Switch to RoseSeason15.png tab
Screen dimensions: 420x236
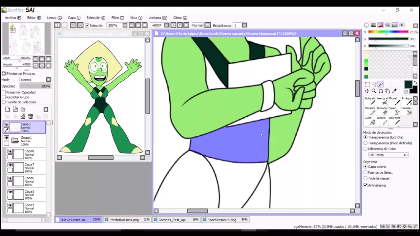225,220
